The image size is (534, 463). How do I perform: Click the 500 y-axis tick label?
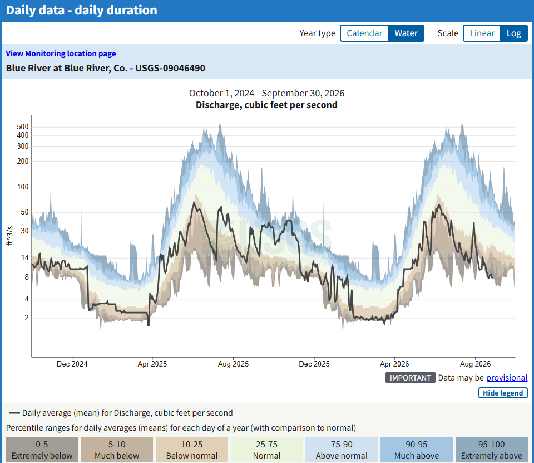coord(23,127)
